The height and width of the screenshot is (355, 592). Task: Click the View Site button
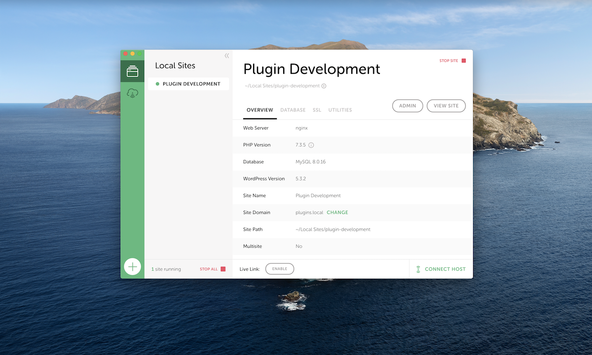(446, 106)
